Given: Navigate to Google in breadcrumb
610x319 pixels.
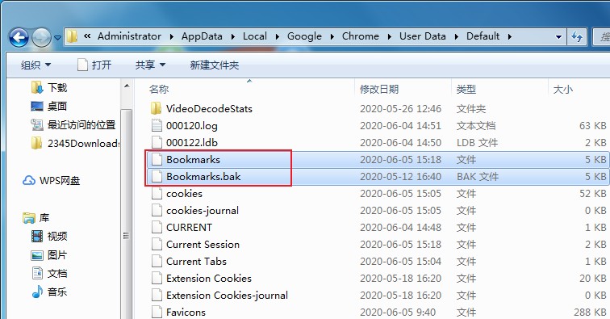Looking at the screenshot, I should (x=304, y=36).
